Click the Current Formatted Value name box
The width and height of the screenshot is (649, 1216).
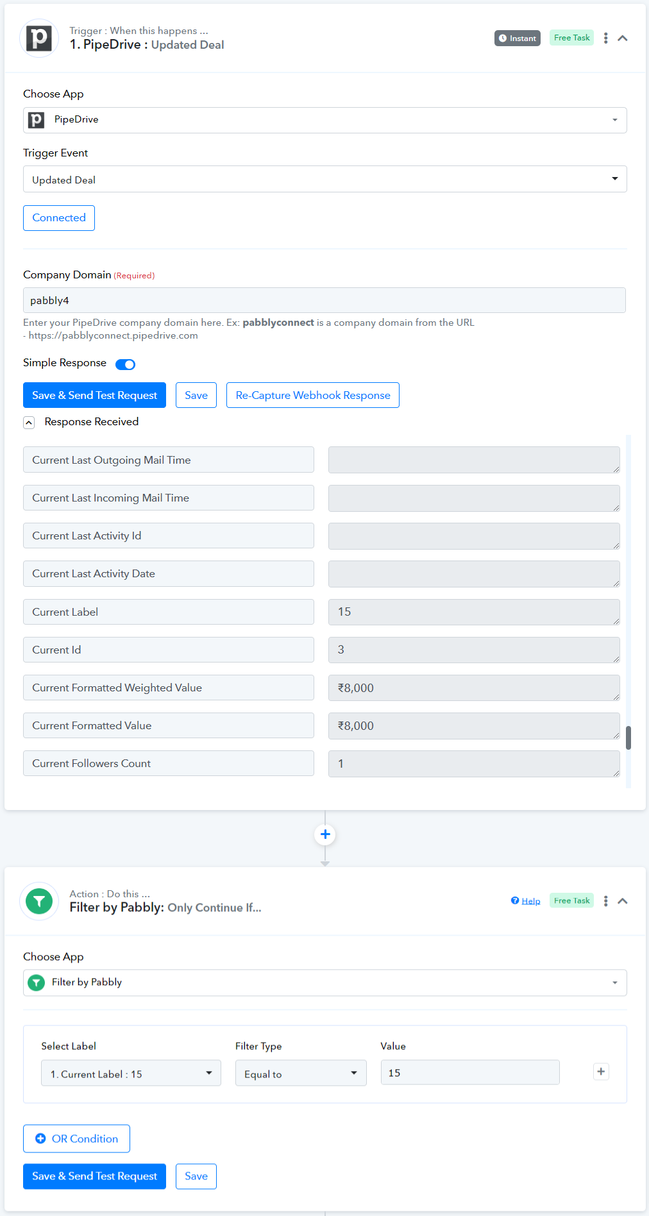[x=169, y=725]
